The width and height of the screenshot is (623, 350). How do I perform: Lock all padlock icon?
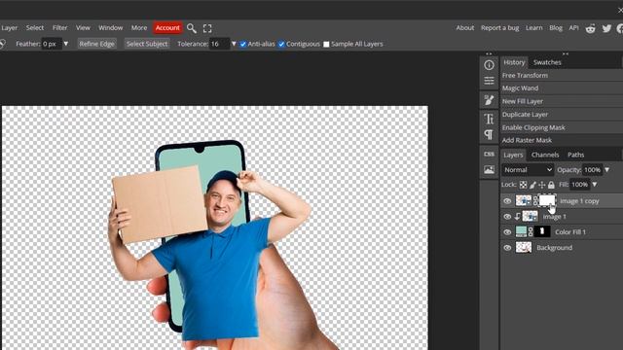tap(551, 185)
